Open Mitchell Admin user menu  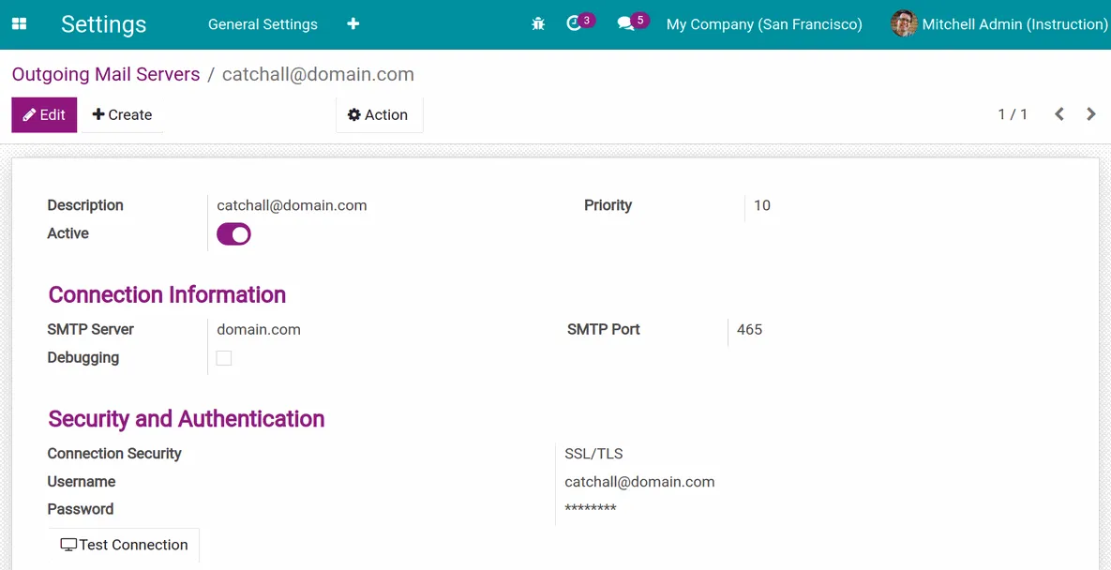point(999,24)
